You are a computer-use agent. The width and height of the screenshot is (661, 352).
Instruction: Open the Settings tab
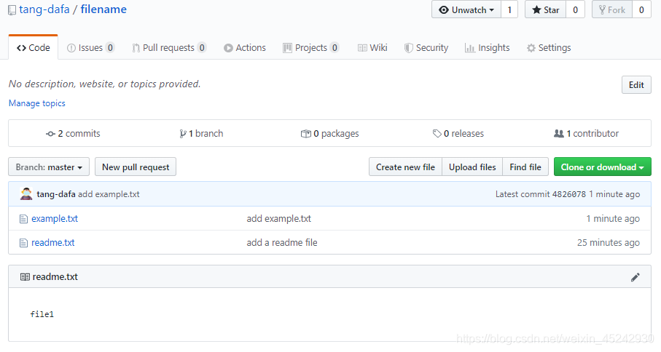click(x=549, y=47)
